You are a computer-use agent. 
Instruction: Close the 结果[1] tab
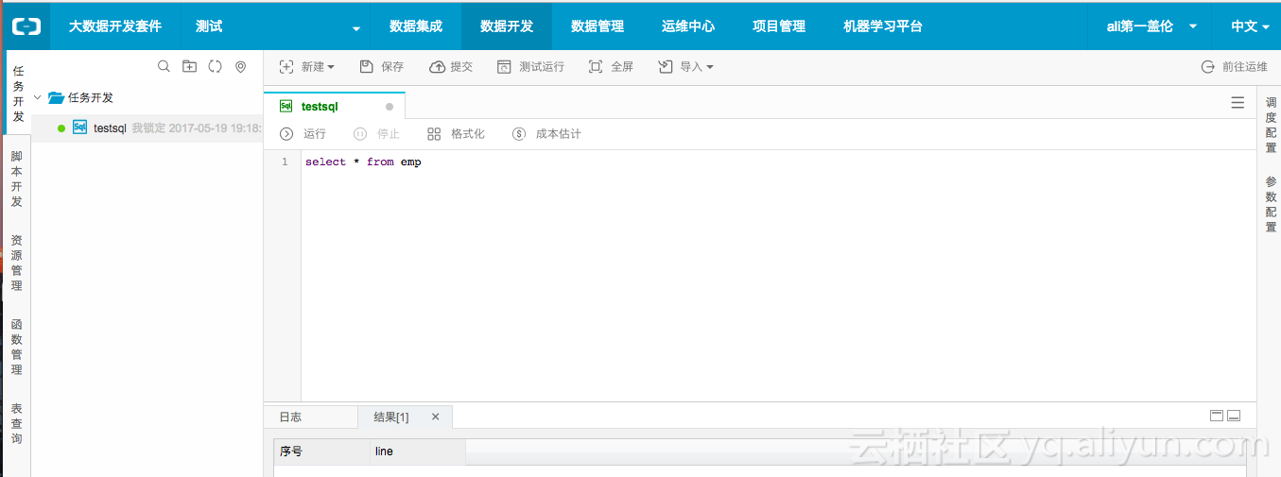click(x=435, y=417)
